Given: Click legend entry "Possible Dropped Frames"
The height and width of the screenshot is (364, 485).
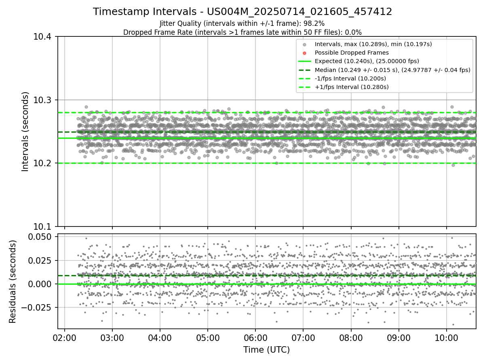Looking at the screenshot, I should (352, 53).
